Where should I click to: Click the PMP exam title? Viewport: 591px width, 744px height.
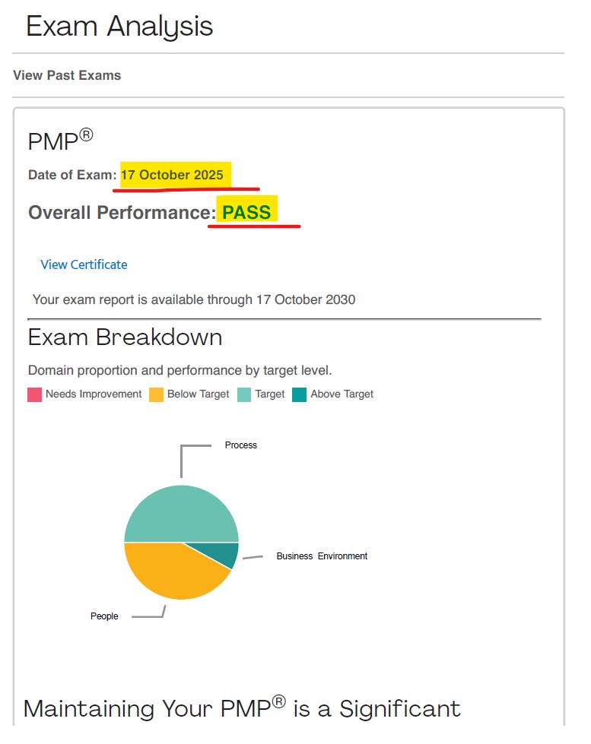(x=60, y=141)
